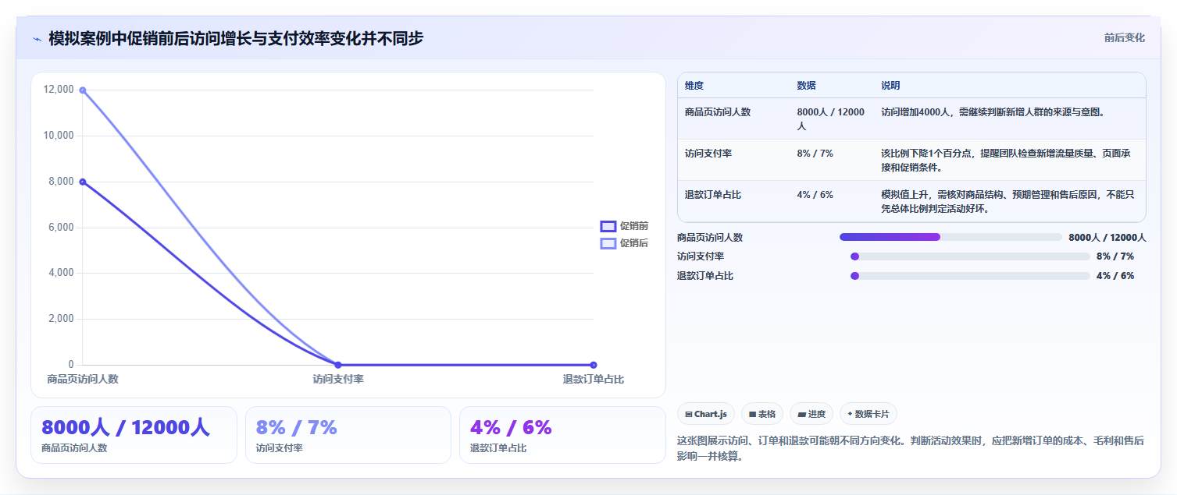Click table cell 8000人 / 12000人
1177x495 pixels.
coord(831,118)
